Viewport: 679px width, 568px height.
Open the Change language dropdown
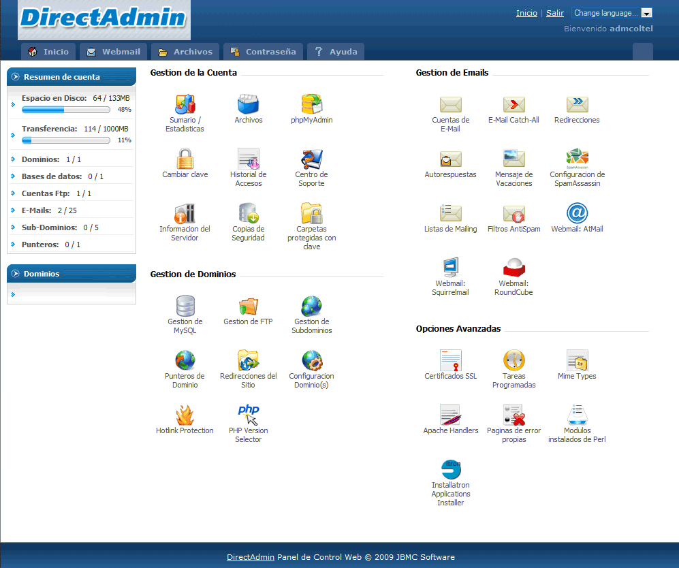[x=612, y=13]
